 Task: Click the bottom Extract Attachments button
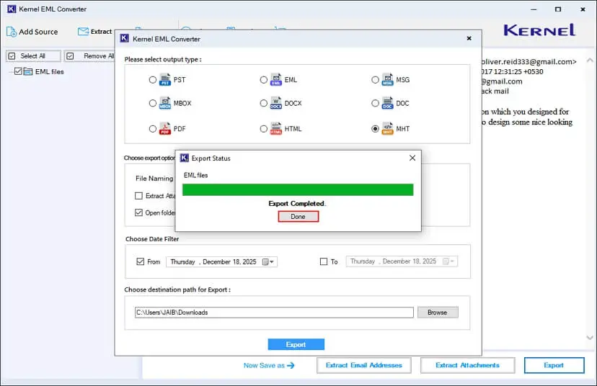coord(467,365)
